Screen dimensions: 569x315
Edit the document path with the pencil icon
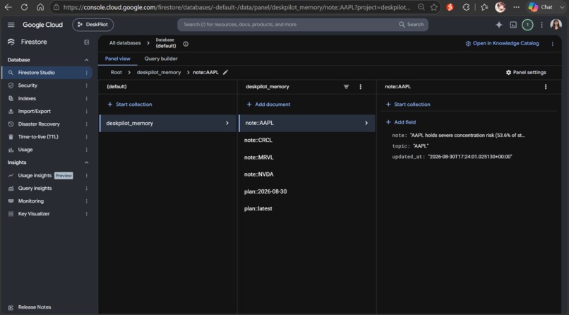click(225, 72)
